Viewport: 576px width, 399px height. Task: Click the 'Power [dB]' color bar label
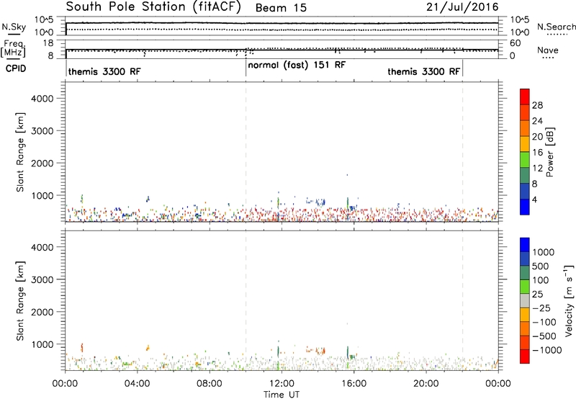[549, 152]
